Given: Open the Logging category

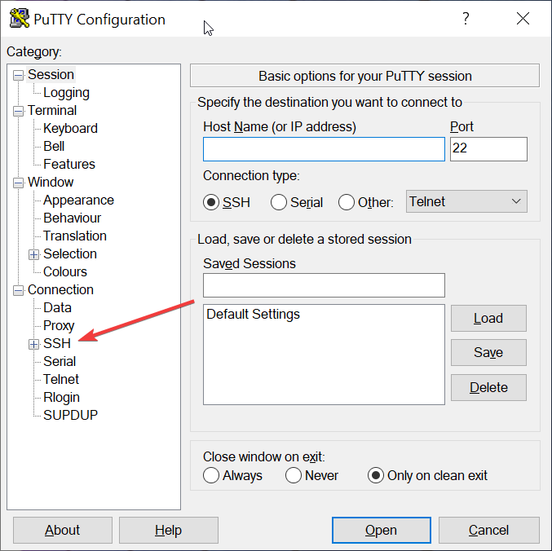Looking at the screenshot, I should pyautogui.click(x=66, y=93).
